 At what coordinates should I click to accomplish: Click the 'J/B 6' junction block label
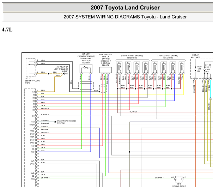click(179, 184)
